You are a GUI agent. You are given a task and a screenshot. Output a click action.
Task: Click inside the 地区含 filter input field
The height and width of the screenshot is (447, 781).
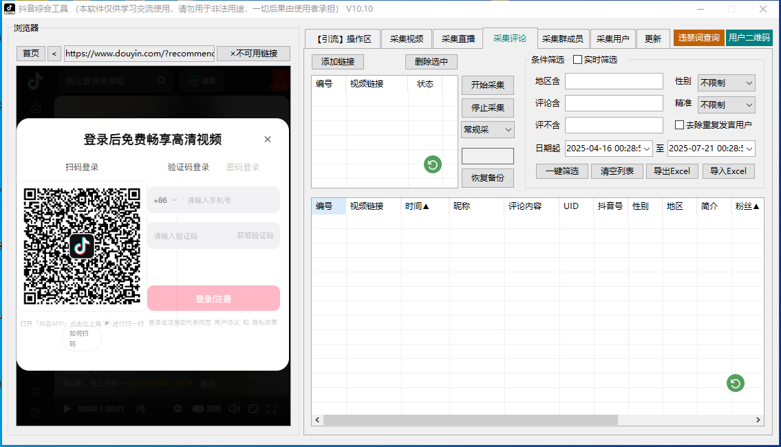click(x=614, y=80)
